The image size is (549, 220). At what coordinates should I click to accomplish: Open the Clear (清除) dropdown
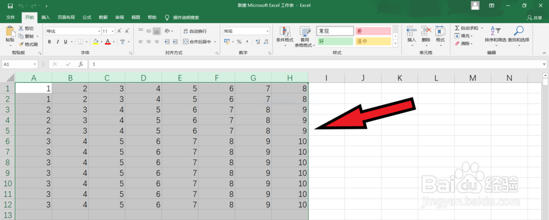pos(464,44)
